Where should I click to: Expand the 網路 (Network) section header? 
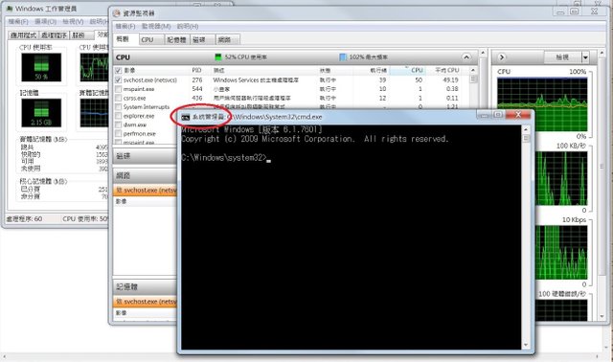coord(145,175)
